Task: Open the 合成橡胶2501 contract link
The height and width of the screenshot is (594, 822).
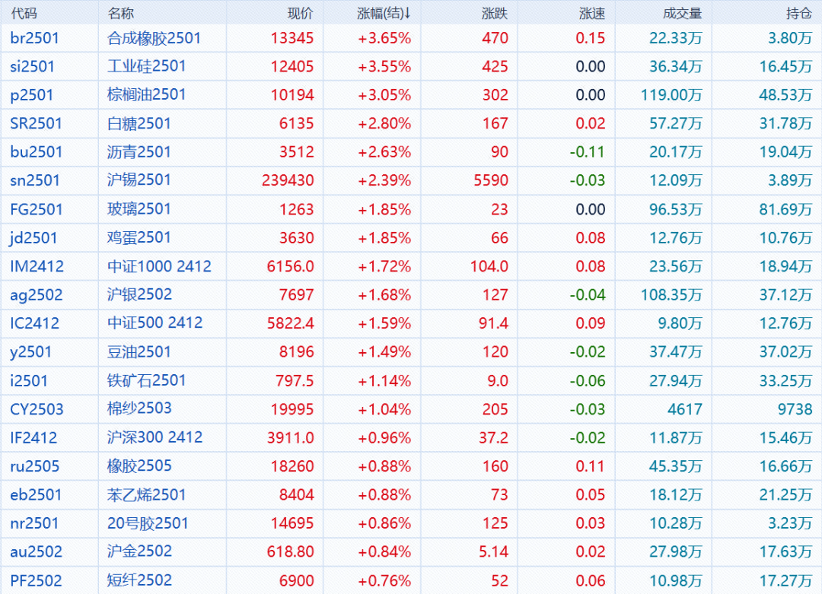Action: coord(155,38)
